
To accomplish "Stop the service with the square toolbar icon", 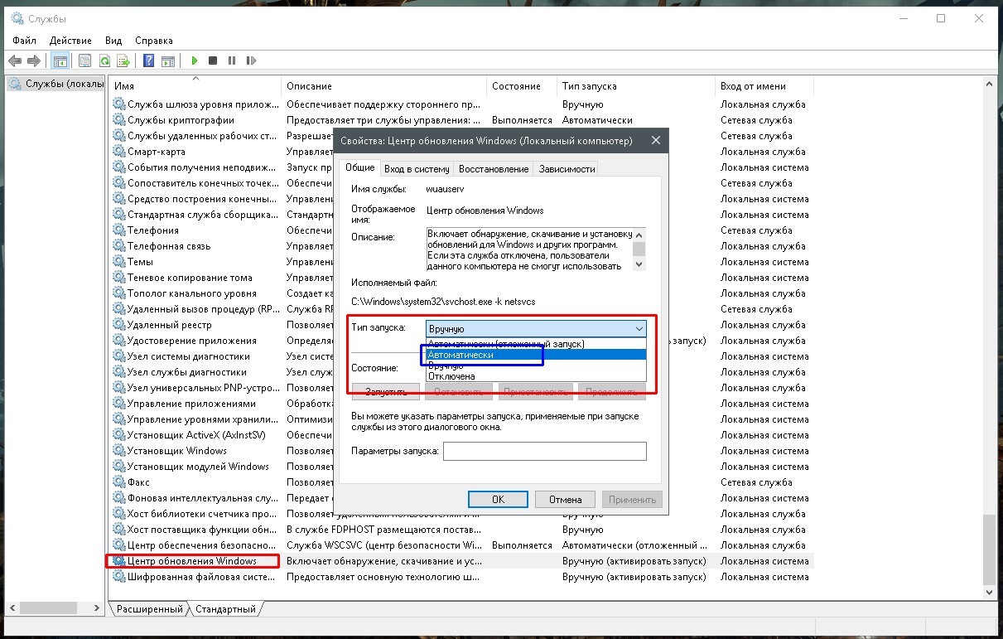I will [x=213, y=61].
